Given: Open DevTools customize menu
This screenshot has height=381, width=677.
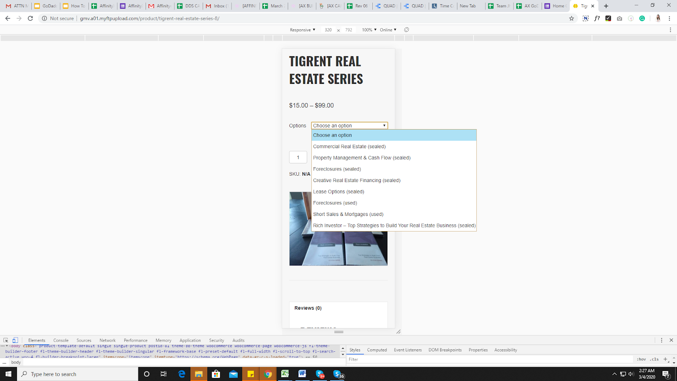Looking at the screenshot, I should tap(662, 340).
